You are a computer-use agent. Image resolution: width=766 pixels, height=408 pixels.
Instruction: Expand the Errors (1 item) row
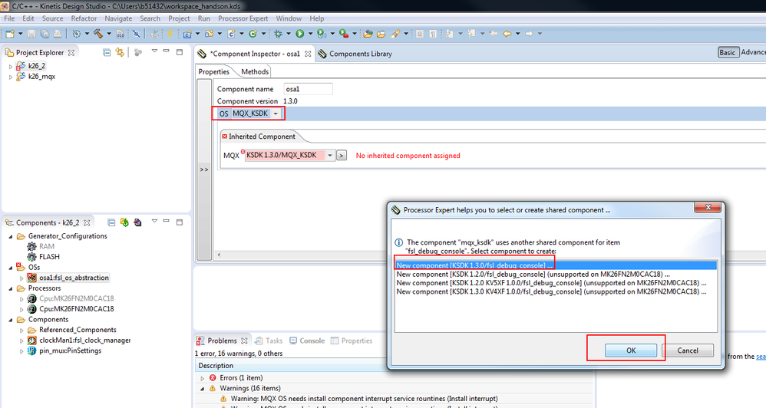coord(203,378)
